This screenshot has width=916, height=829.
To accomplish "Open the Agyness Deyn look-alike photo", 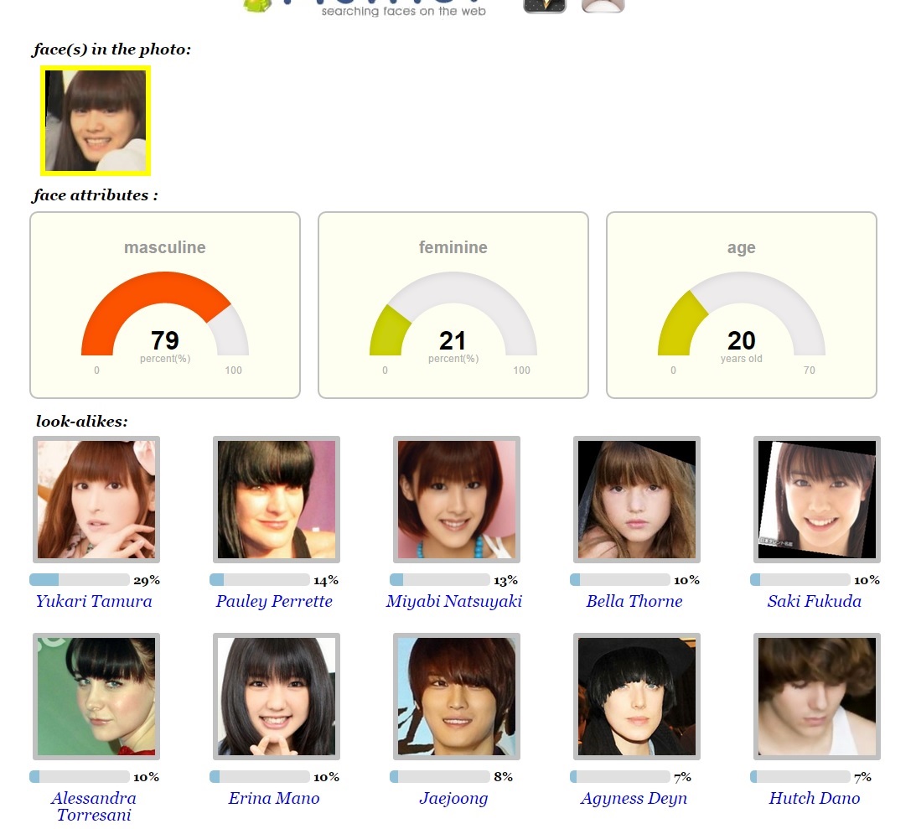I will (x=637, y=697).
